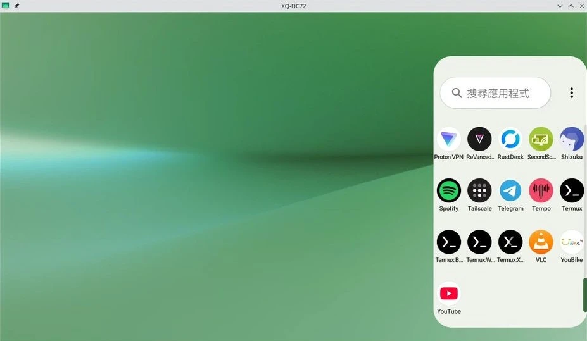Open the YouTube app
This screenshot has height=341, width=587.
(449, 294)
